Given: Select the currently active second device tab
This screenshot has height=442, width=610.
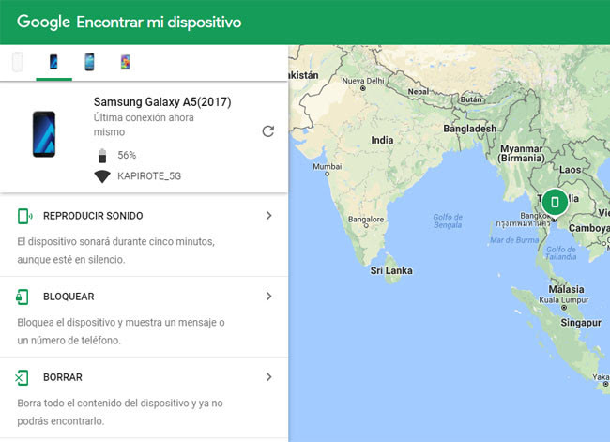Looking at the screenshot, I should point(53,63).
